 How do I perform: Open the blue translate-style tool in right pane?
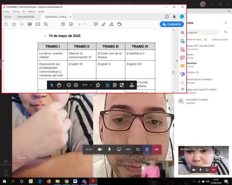182,74
